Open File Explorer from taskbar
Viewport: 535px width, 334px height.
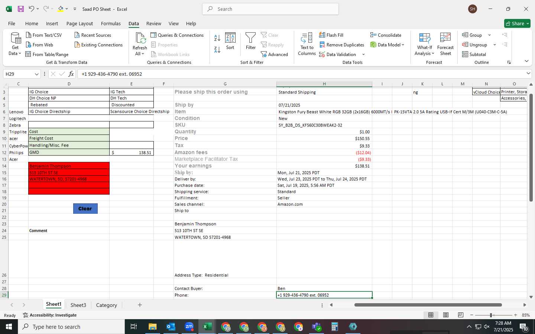pos(152,327)
